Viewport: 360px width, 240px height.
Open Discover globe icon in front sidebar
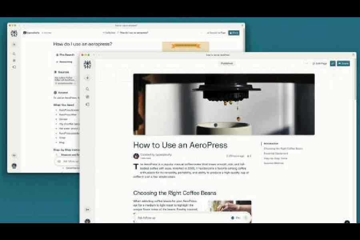pyautogui.click(x=88, y=97)
